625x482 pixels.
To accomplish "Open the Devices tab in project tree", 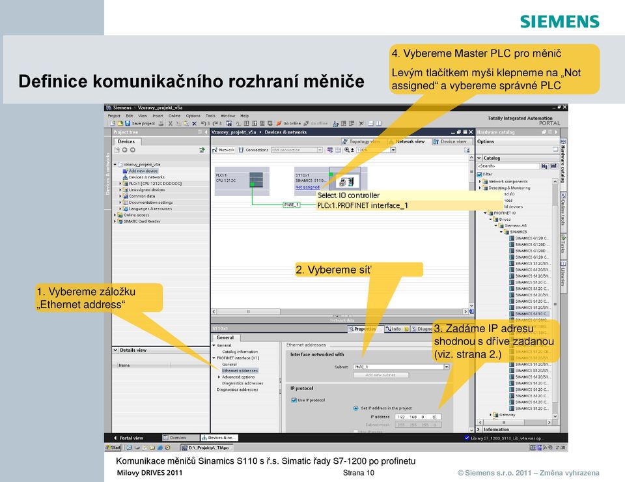I will coord(126,141).
